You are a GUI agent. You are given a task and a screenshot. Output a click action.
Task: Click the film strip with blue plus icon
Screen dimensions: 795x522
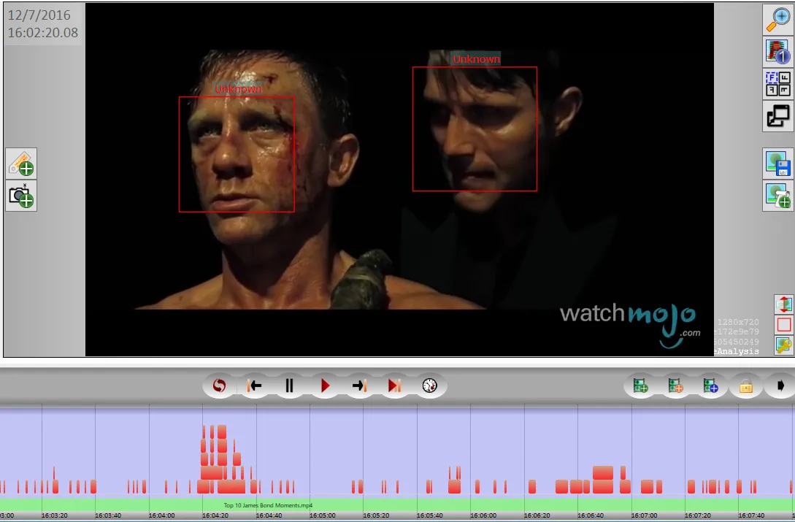click(x=710, y=386)
